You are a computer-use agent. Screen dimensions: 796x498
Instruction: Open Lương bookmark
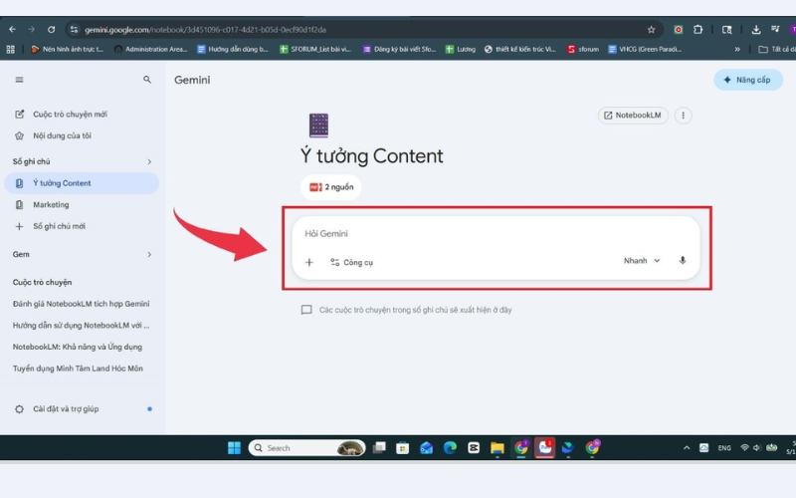[461, 49]
